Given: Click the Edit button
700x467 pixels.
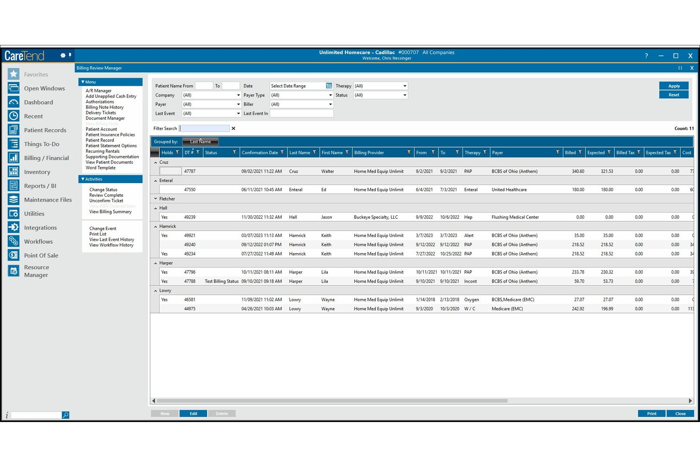Looking at the screenshot, I should [193, 414].
